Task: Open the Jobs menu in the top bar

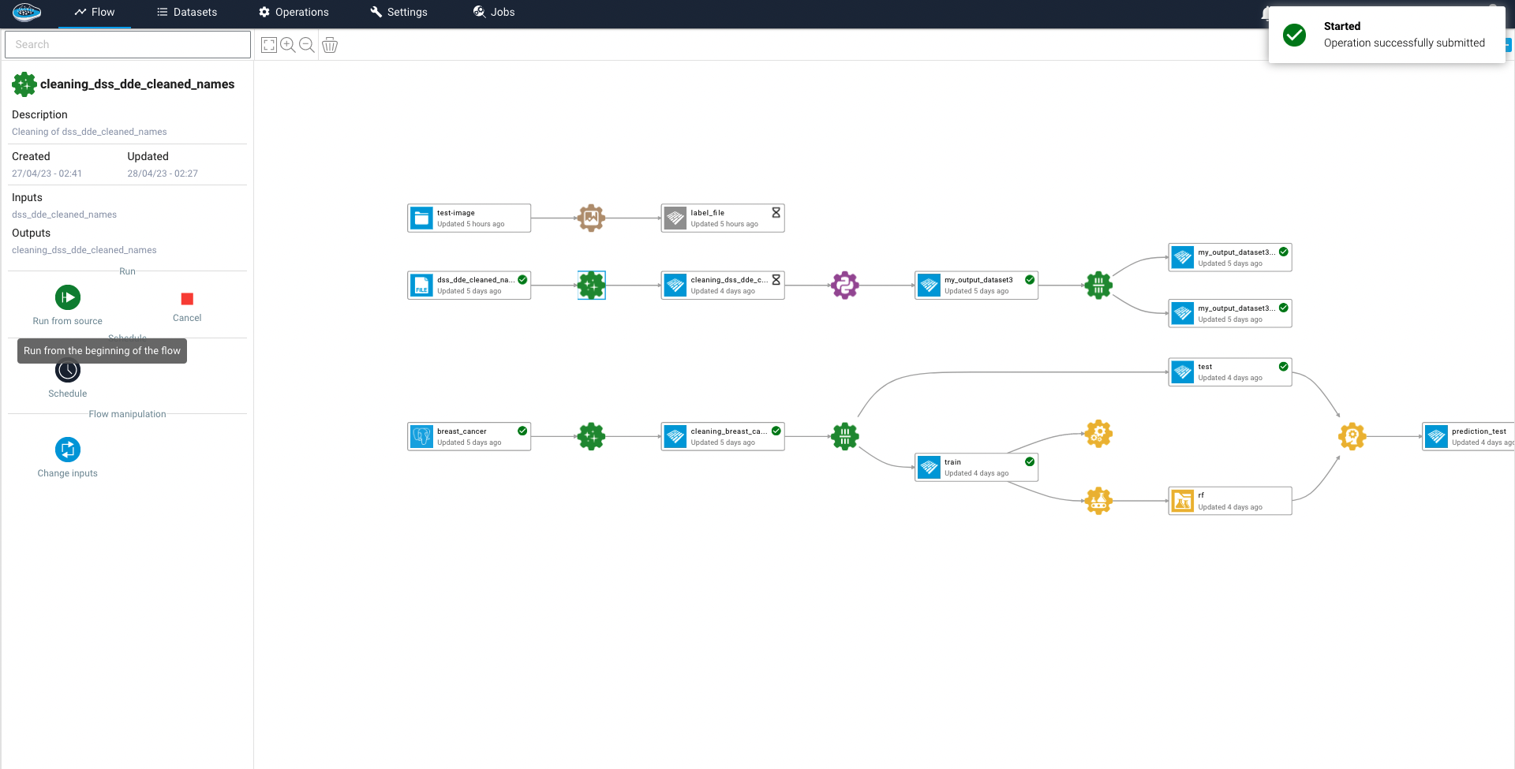Action: click(x=494, y=12)
